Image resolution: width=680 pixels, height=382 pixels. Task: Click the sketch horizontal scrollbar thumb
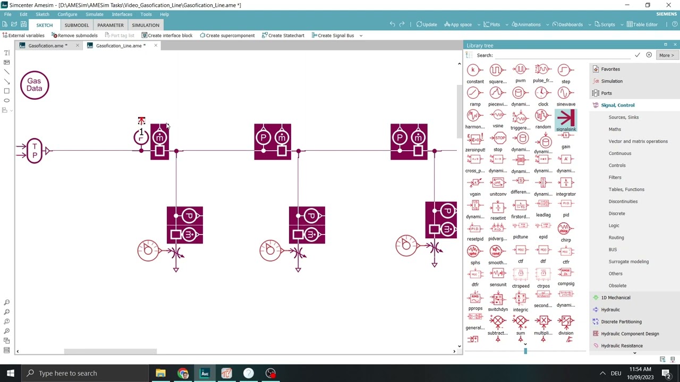(x=110, y=351)
